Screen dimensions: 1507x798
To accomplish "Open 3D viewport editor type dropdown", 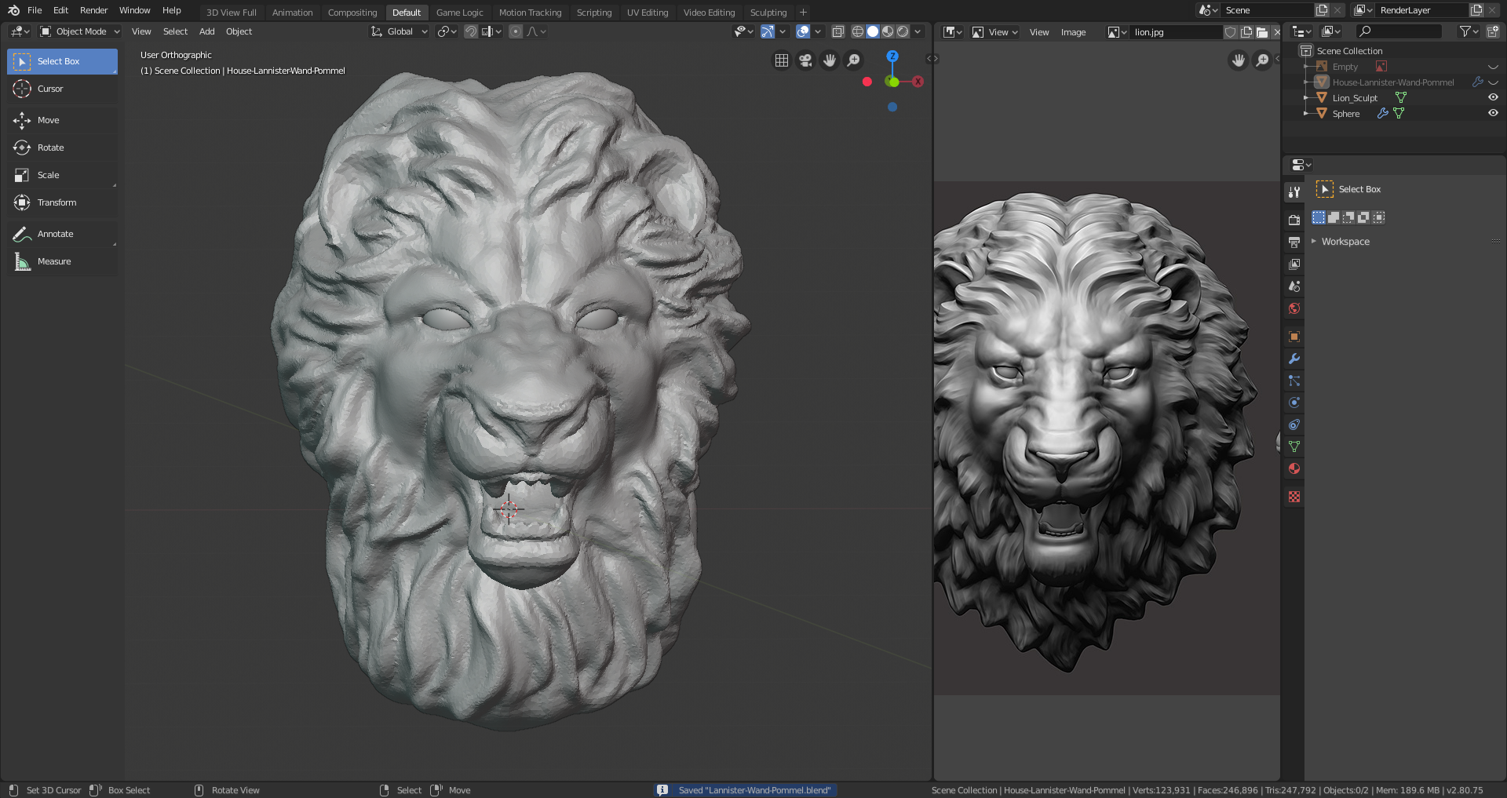I will coord(20,31).
